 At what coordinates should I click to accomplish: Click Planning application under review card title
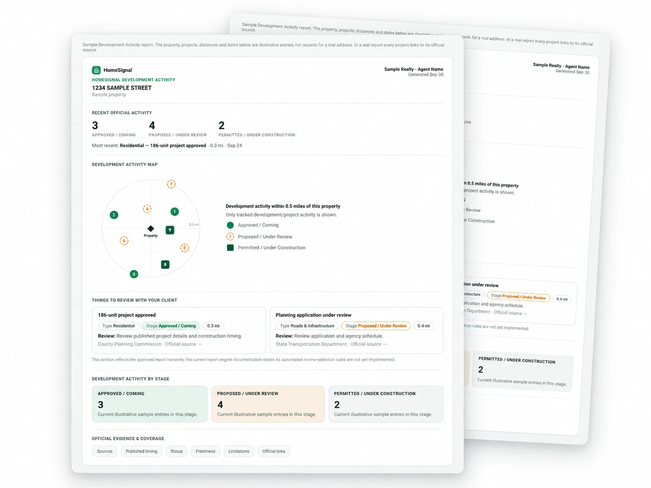(x=313, y=315)
